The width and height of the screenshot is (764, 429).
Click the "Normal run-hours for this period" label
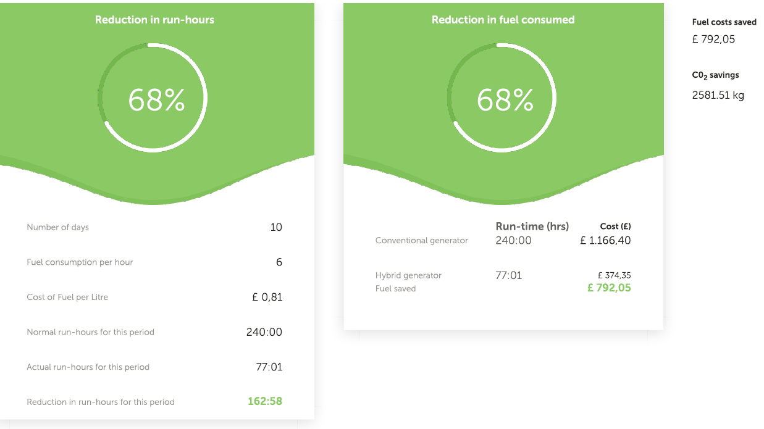pos(91,332)
